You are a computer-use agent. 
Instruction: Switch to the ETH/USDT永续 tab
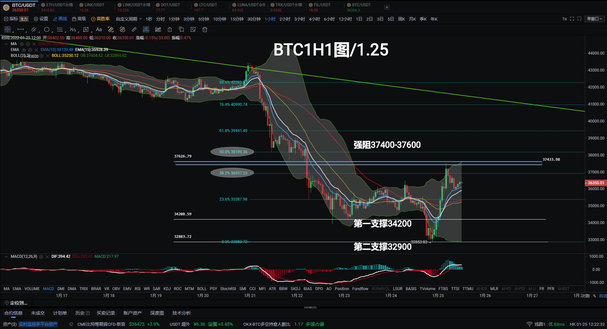(57, 5)
